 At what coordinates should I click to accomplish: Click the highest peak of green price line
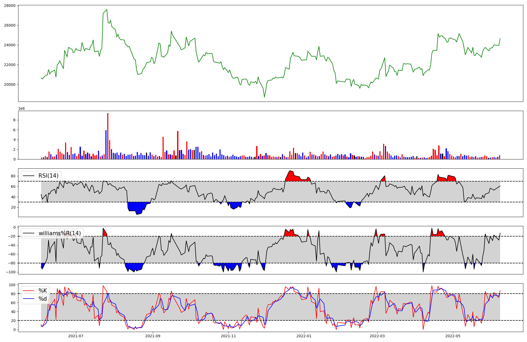coord(107,10)
